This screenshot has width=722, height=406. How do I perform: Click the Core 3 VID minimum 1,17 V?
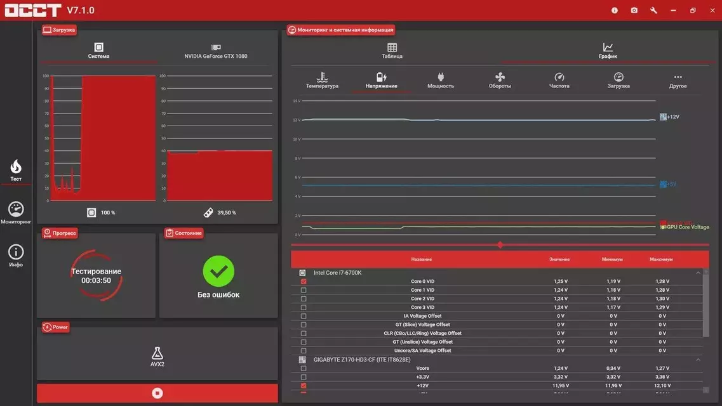(613, 307)
